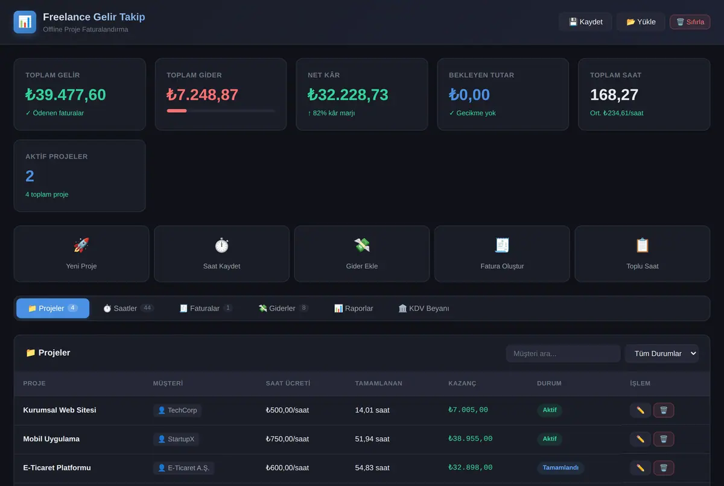Click the ₺38.955,00 earnings value
Image resolution: width=724 pixels, height=486 pixels.
[x=471, y=439]
